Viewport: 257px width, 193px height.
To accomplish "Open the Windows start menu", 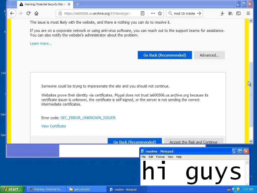I will pos(12,189).
